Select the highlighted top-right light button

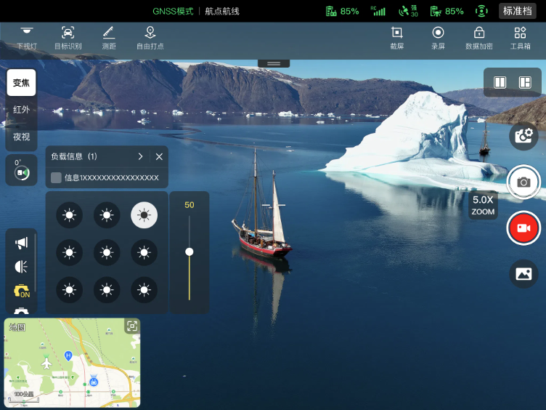click(144, 215)
